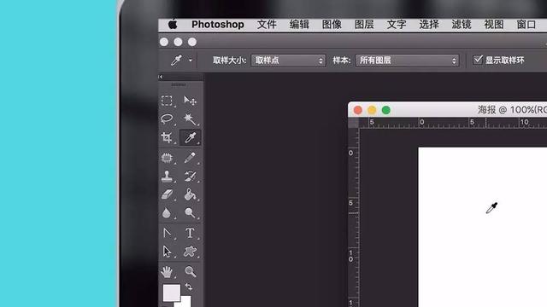Open the 视图 menu

tap(494, 25)
